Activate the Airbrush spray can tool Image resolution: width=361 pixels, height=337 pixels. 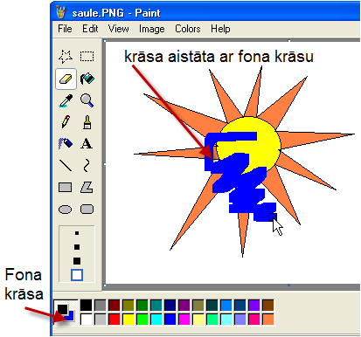pyautogui.click(x=66, y=143)
